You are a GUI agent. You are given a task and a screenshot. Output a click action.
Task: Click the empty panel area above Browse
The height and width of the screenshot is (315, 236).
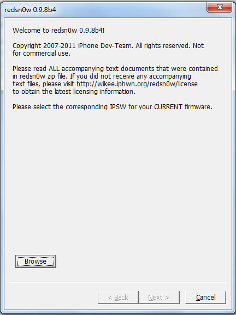click(118, 181)
